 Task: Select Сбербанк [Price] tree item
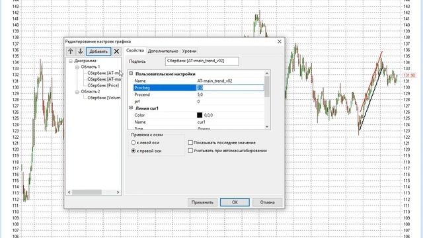click(x=103, y=85)
